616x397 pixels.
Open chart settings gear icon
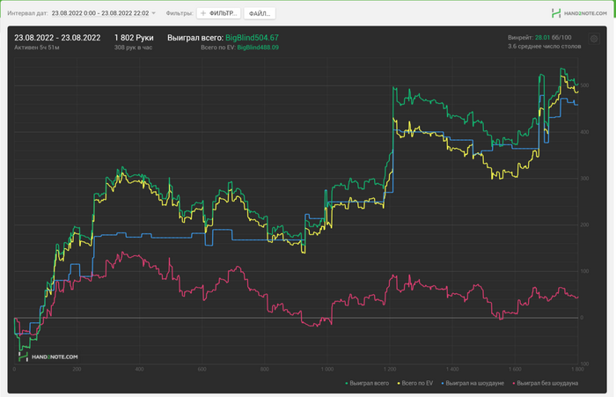[594, 39]
